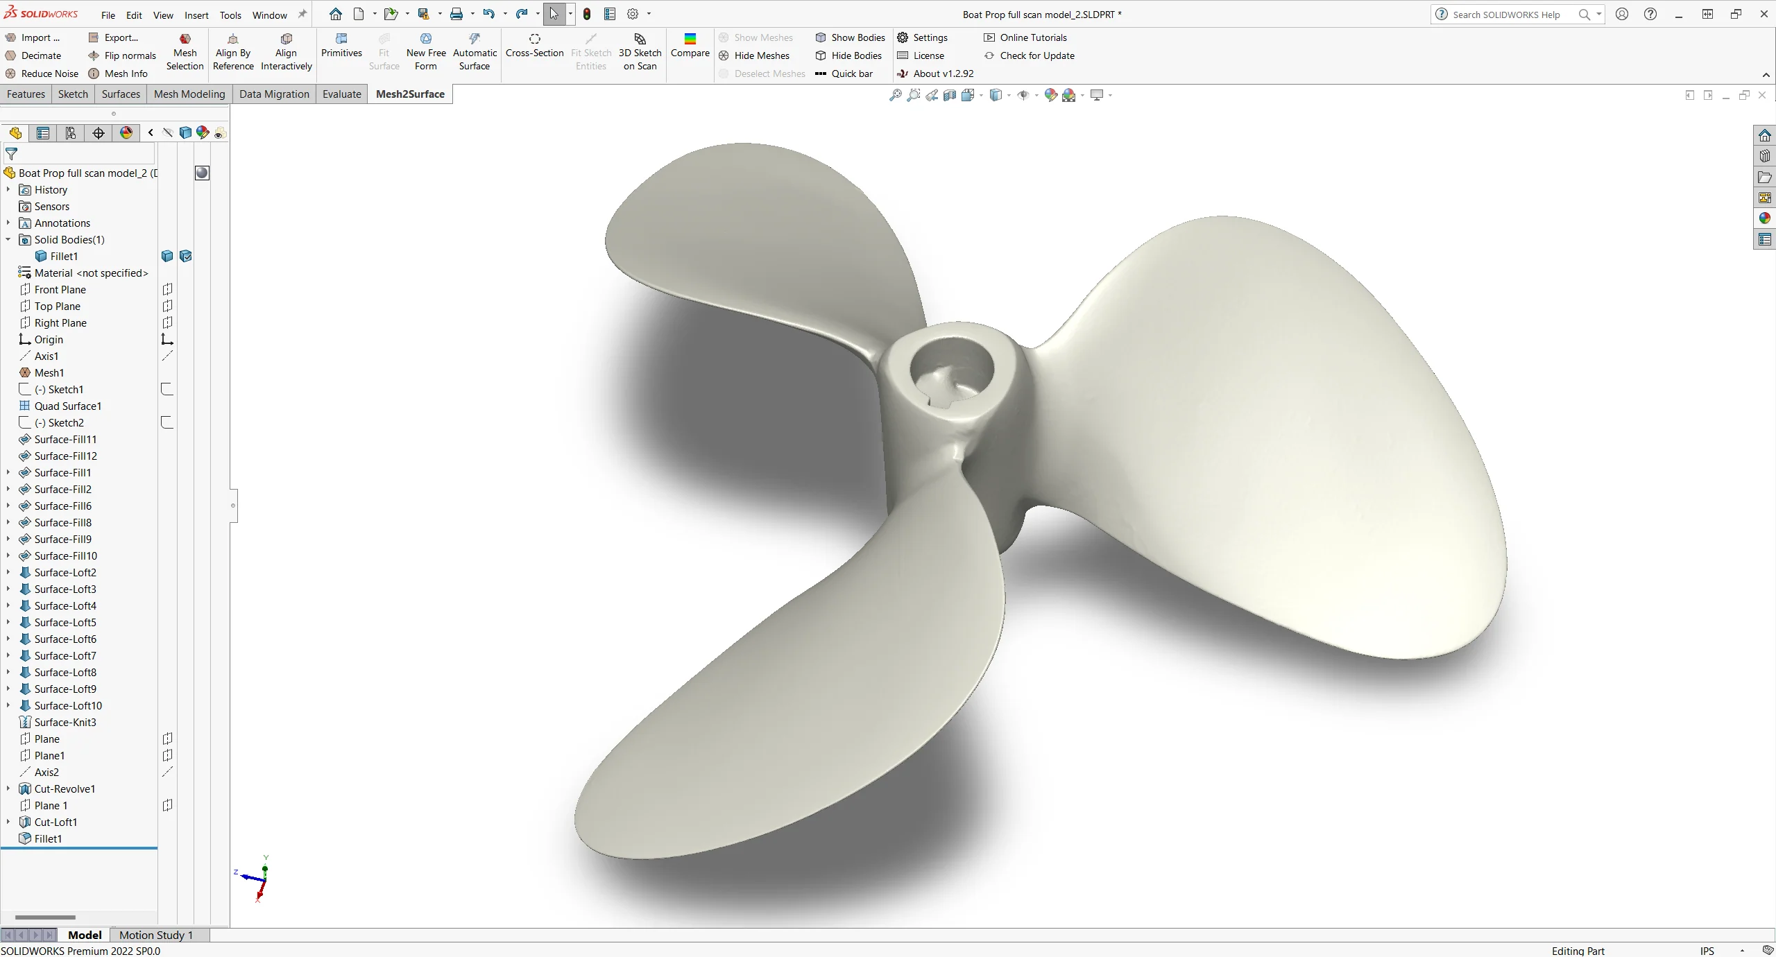Open the SolidWorks Windows menu
The height and width of the screenshot is (957, 1776).
(270, 14)
